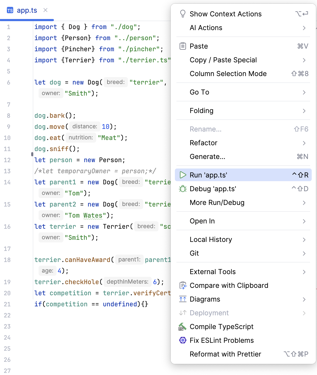
Task: Click the Compare with Clipboard icon
Action: (x=183, y=285)
